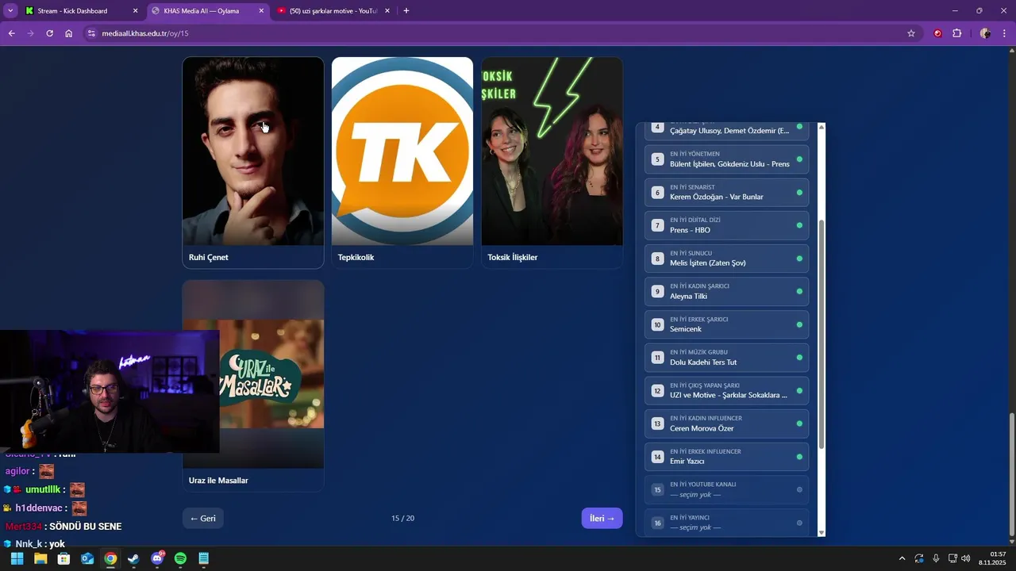Open Spotify from the taskbar

(180, 559)
